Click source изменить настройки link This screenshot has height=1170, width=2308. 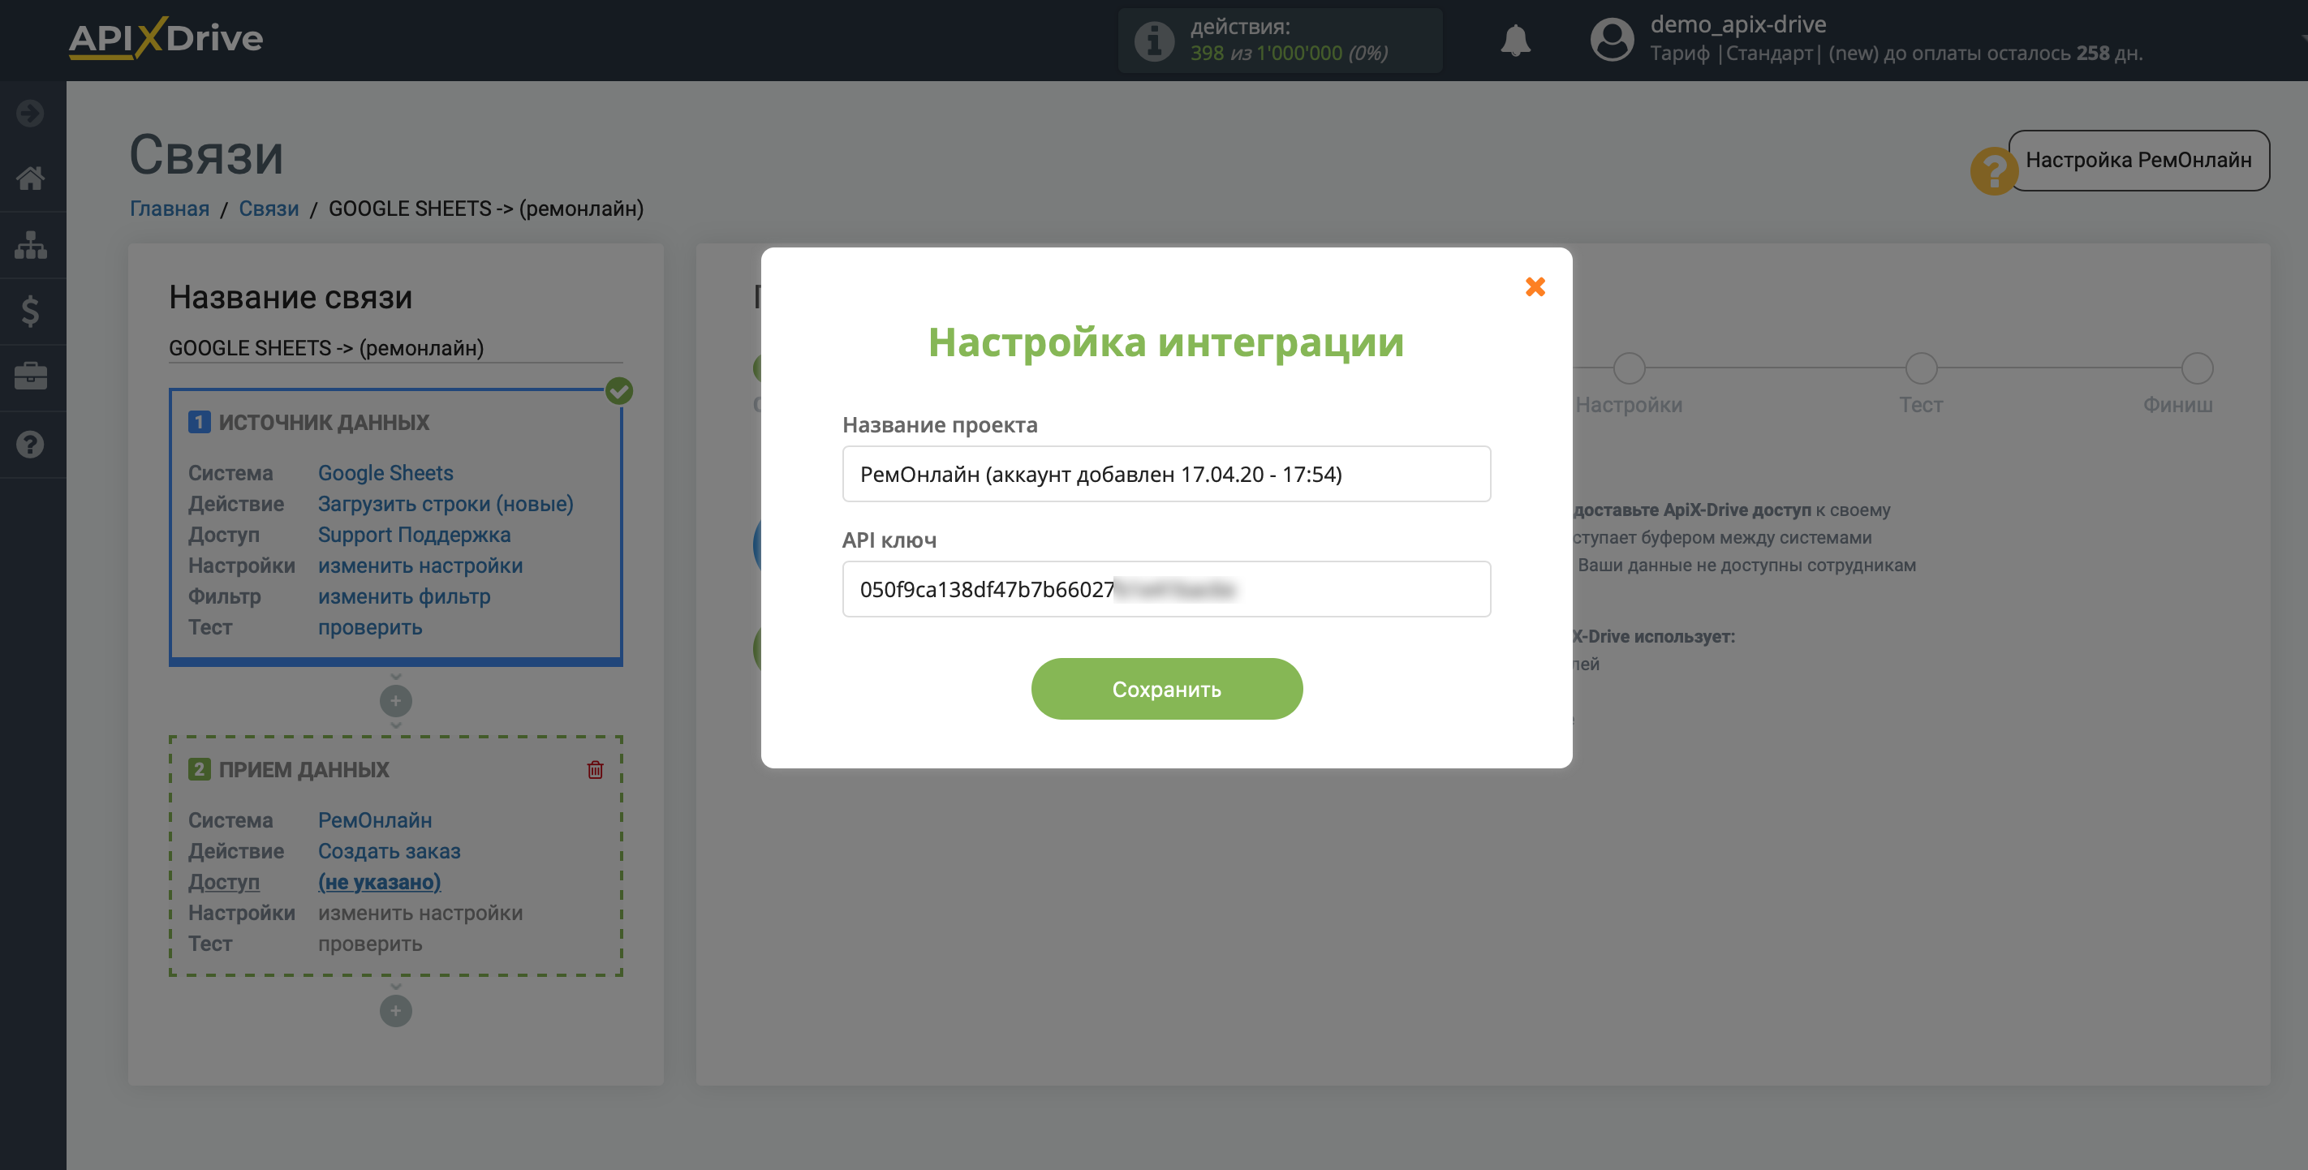coord(420,566)
